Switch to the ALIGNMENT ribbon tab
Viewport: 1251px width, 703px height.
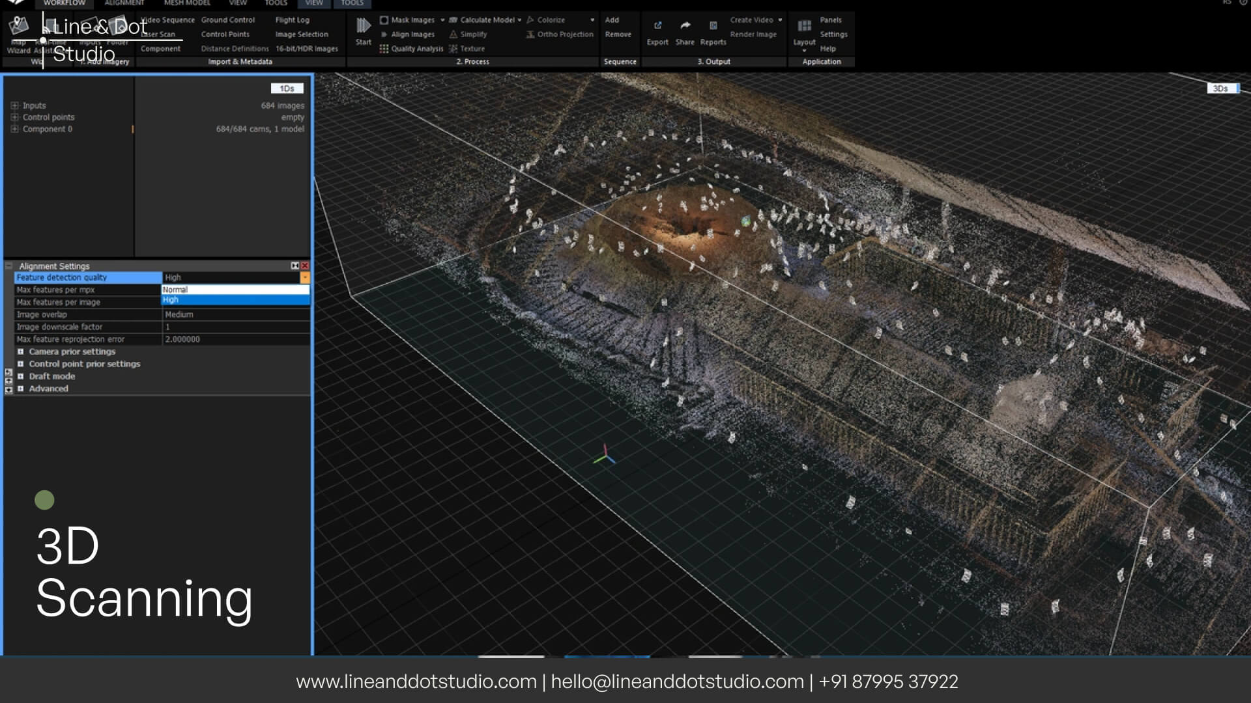click(124, 3)
